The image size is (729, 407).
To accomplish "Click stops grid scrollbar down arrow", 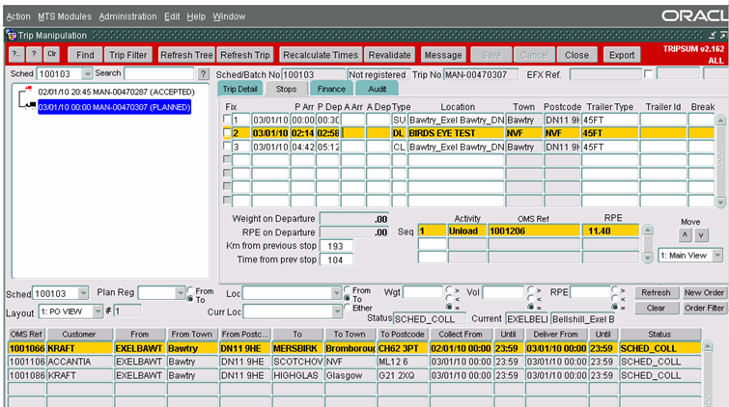I will pyautogui.click(x=720, y=202).
